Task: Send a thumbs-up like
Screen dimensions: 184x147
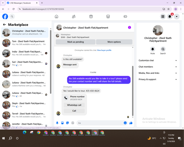Action: coord(131,123)
